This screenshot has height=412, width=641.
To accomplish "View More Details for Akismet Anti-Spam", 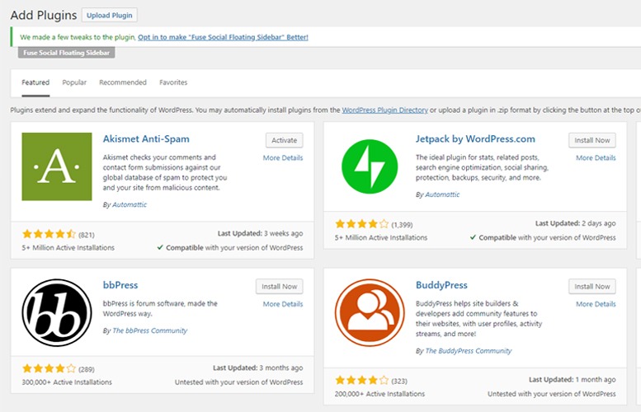I will [283, 157].
